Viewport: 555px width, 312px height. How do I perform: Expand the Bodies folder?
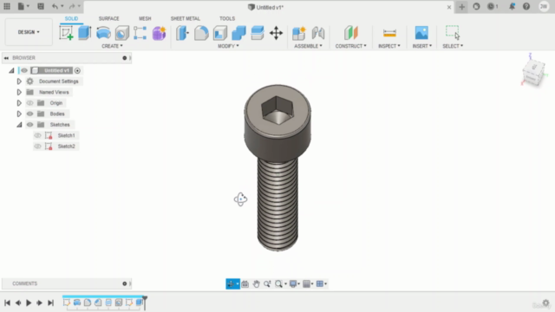click(19, 114)
